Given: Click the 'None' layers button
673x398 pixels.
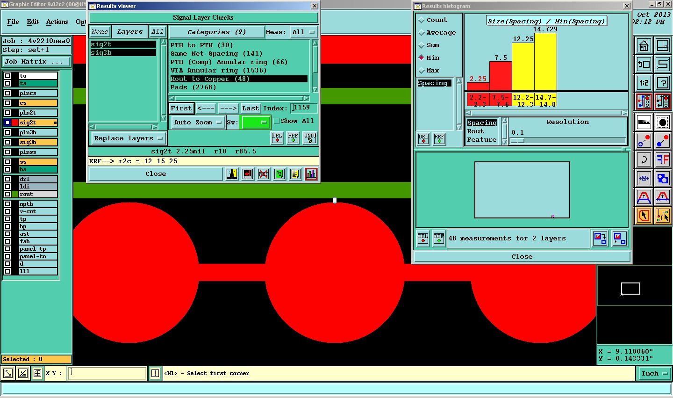Looking at the screenshot, I should [x=100, y=32].
